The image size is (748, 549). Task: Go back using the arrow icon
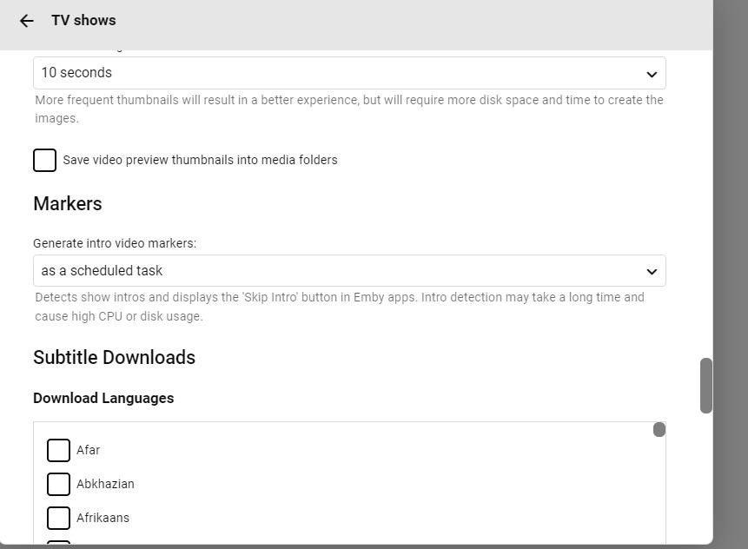point(27,21)
